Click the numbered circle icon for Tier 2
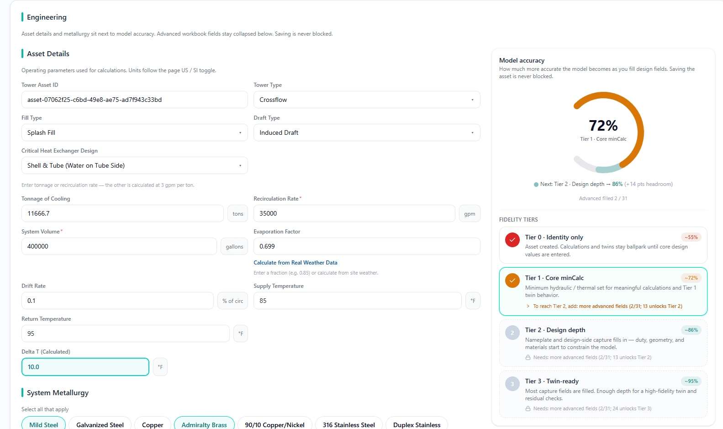Viewport: 723px width, 429px height. tap(512, 333)
